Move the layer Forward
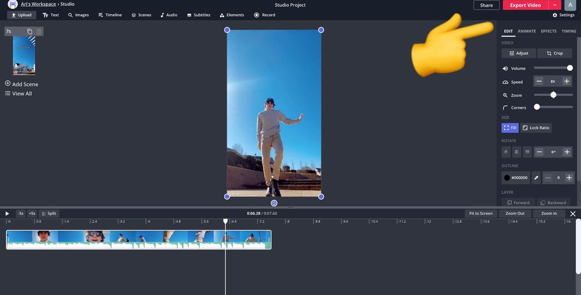 point(518,203)
